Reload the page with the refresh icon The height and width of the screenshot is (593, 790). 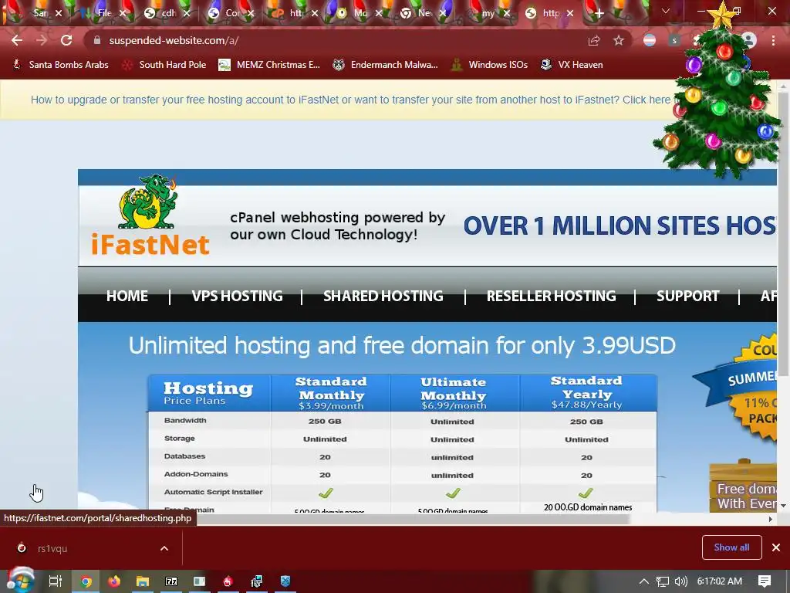click(66, 40)
